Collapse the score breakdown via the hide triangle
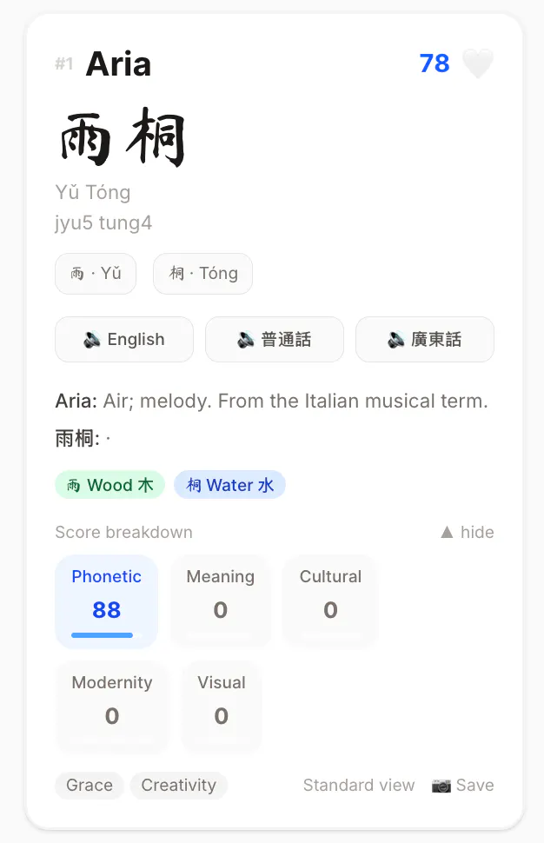 click(x=447, y=532)
